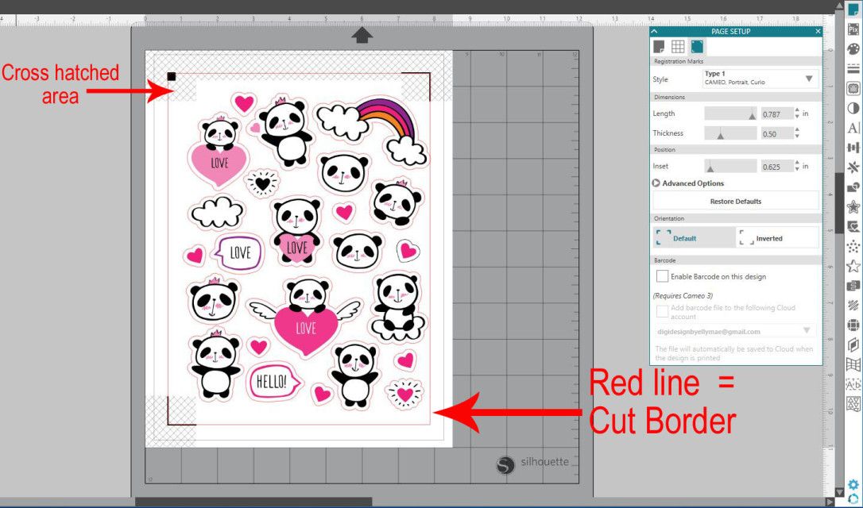
Task: Decrease Thickness with stepper down arrow
Action: click(797, 137)
